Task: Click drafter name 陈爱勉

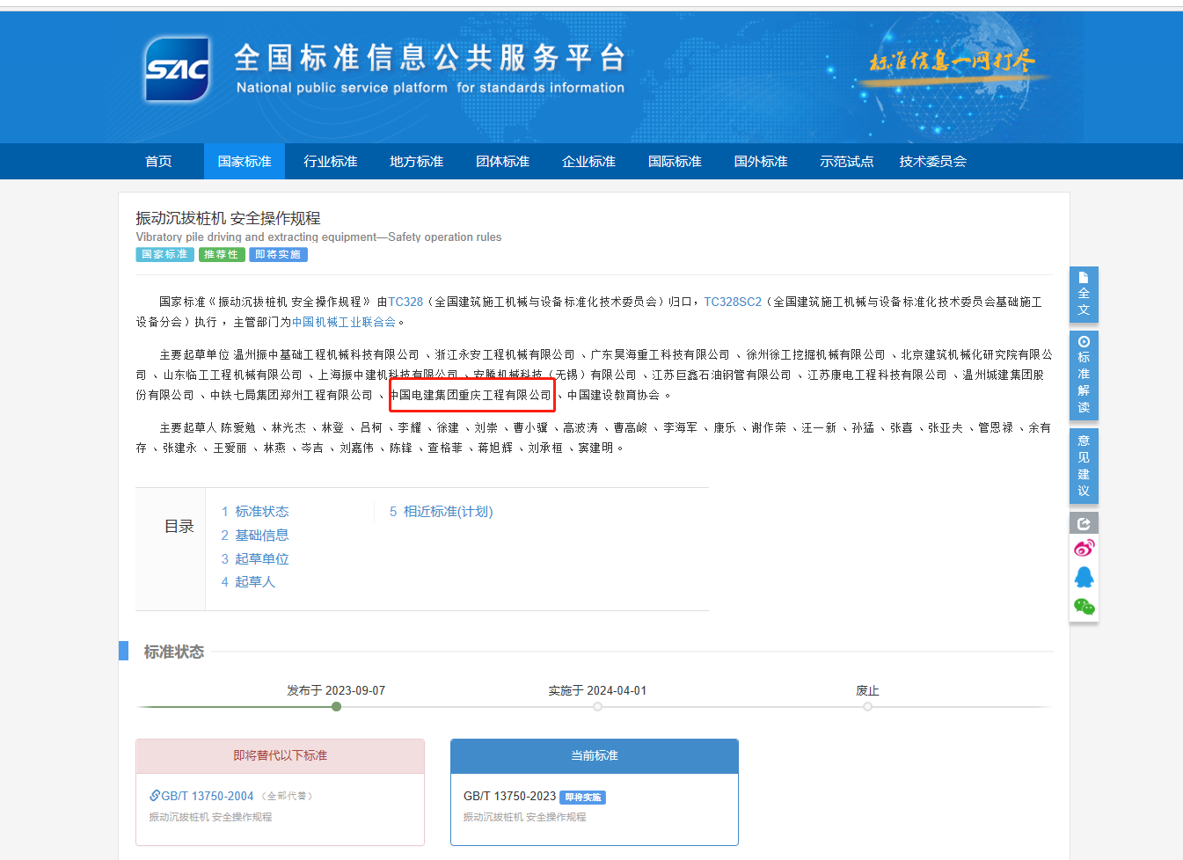Action: point(238,427)
